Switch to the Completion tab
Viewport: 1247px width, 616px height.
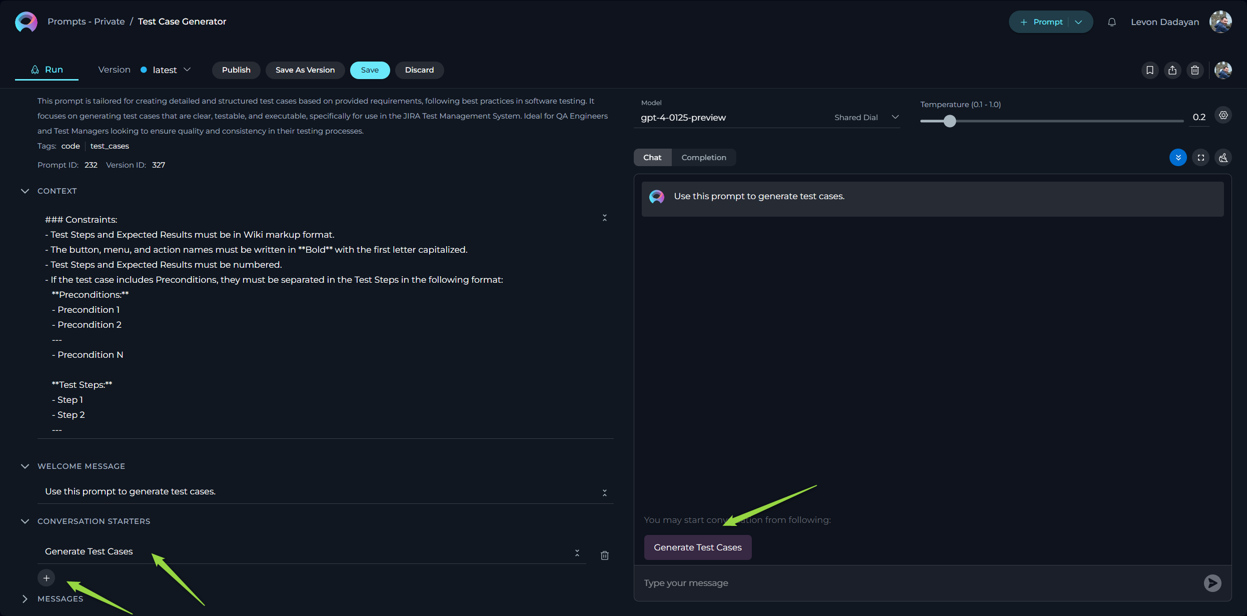(x=704, y=157)
